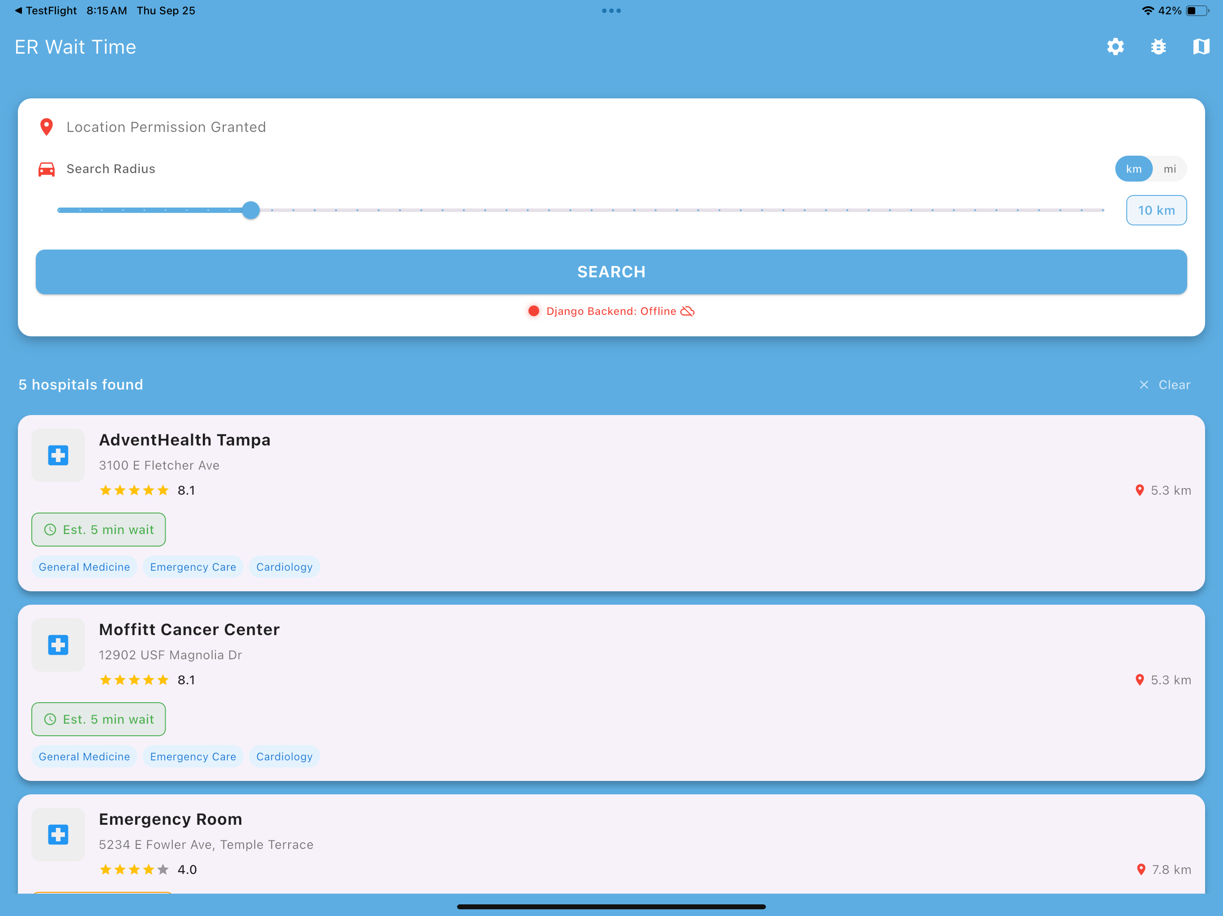This screenshot has width=1223, height=916.
Task: Tap the search radius slider handle
Action: tap(250, 210)
